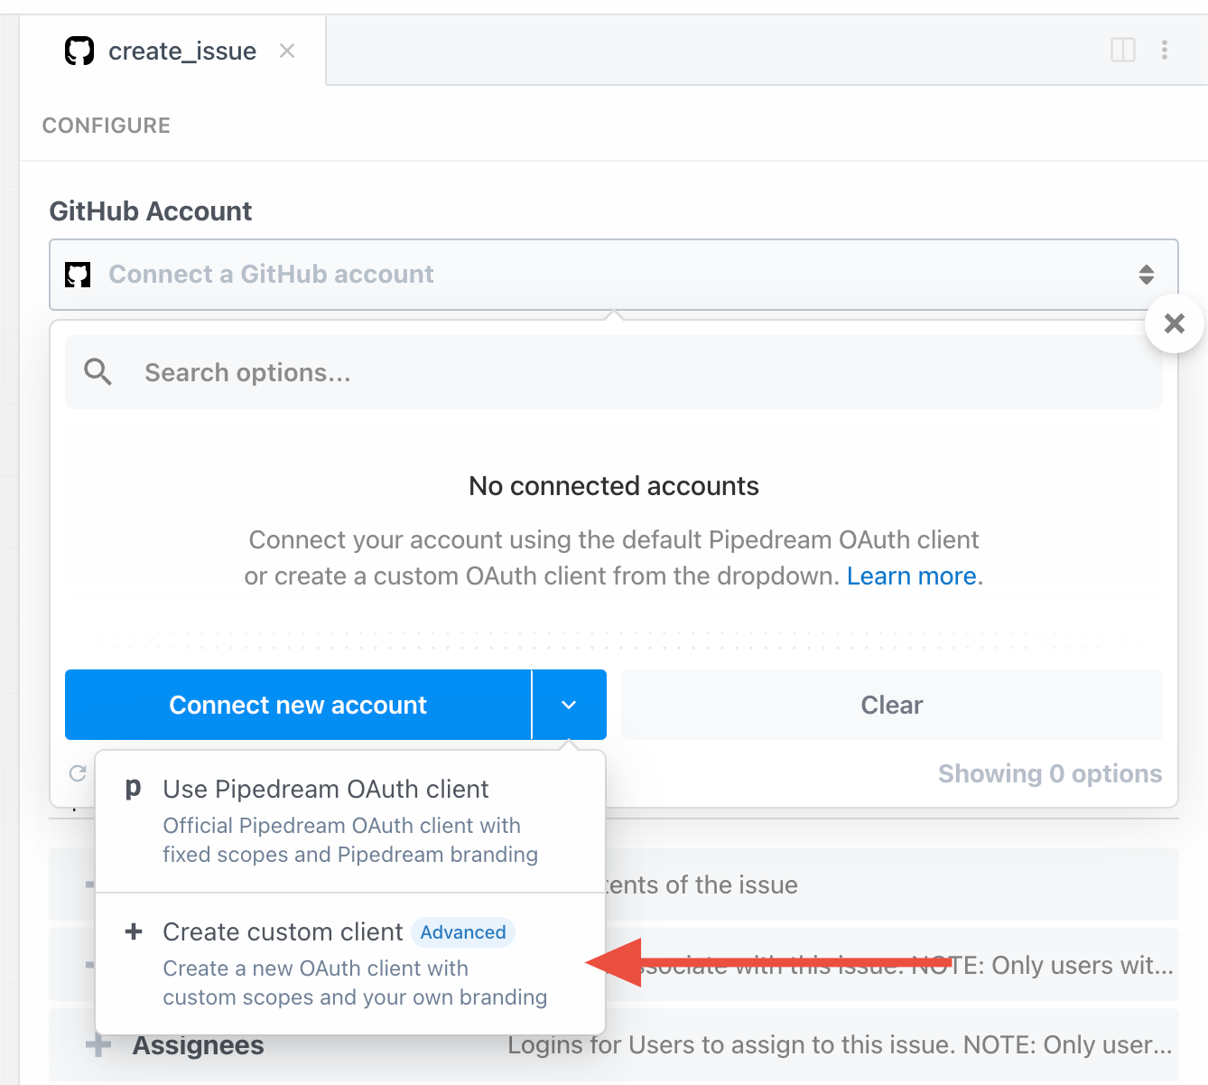Click the Advanced badge label
Screen dimensions: 1208x1085
click(463, 932)
